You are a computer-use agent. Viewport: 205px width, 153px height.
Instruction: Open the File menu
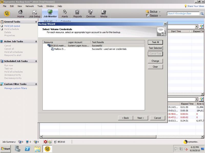[x=5, y=6]
